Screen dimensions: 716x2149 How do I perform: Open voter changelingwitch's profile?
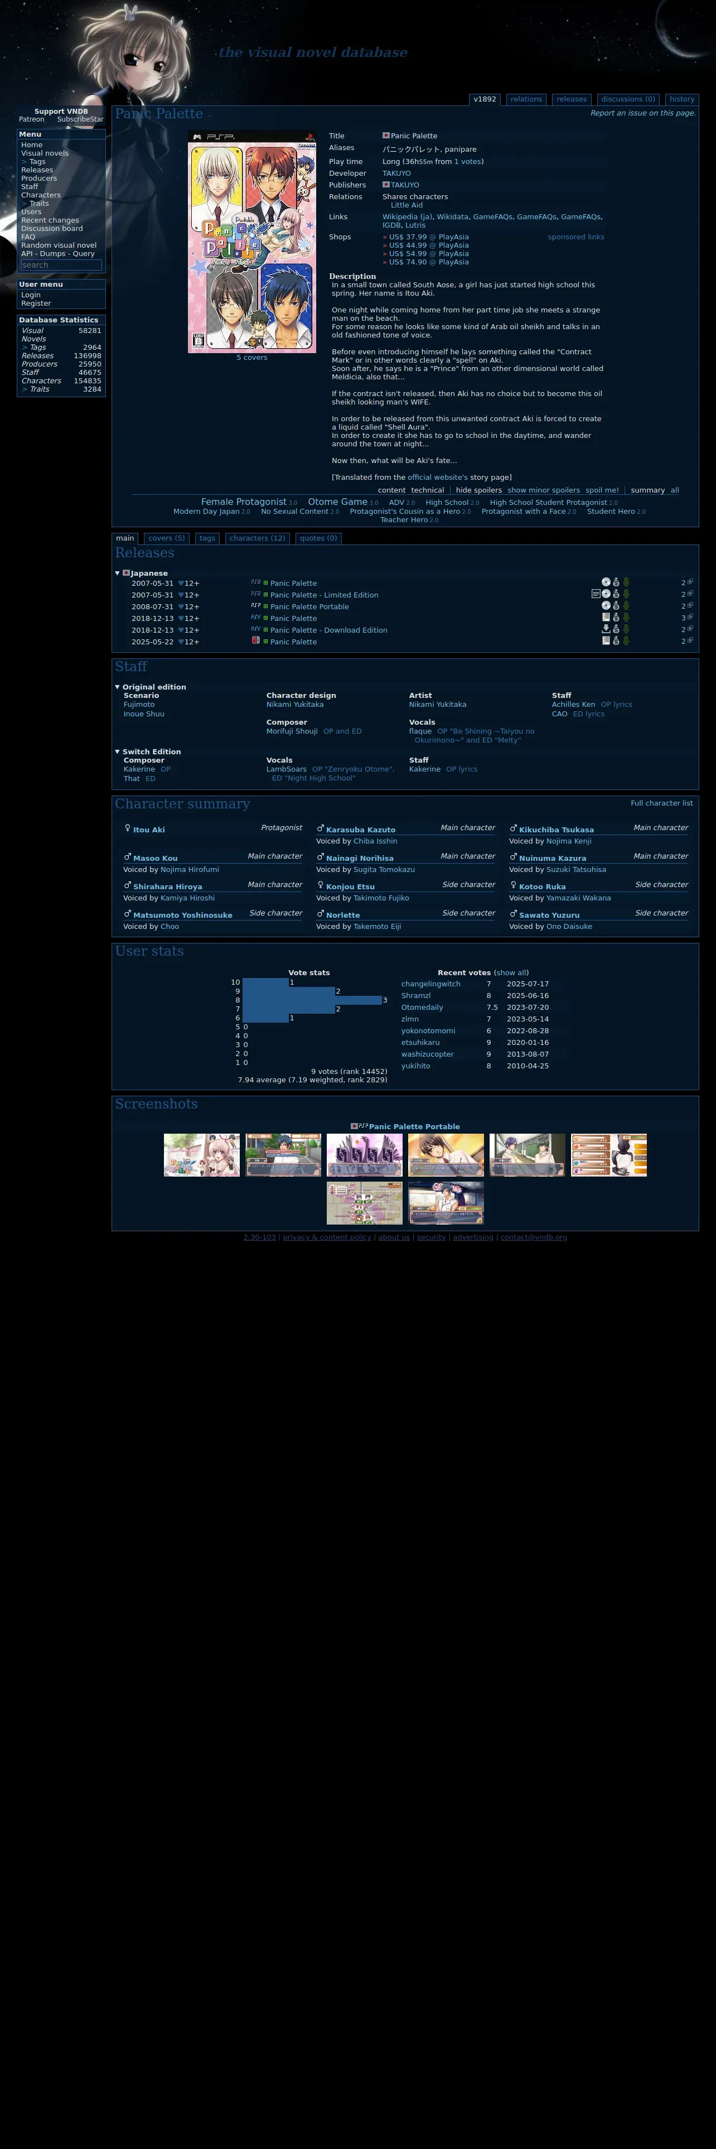coord(430,984)
